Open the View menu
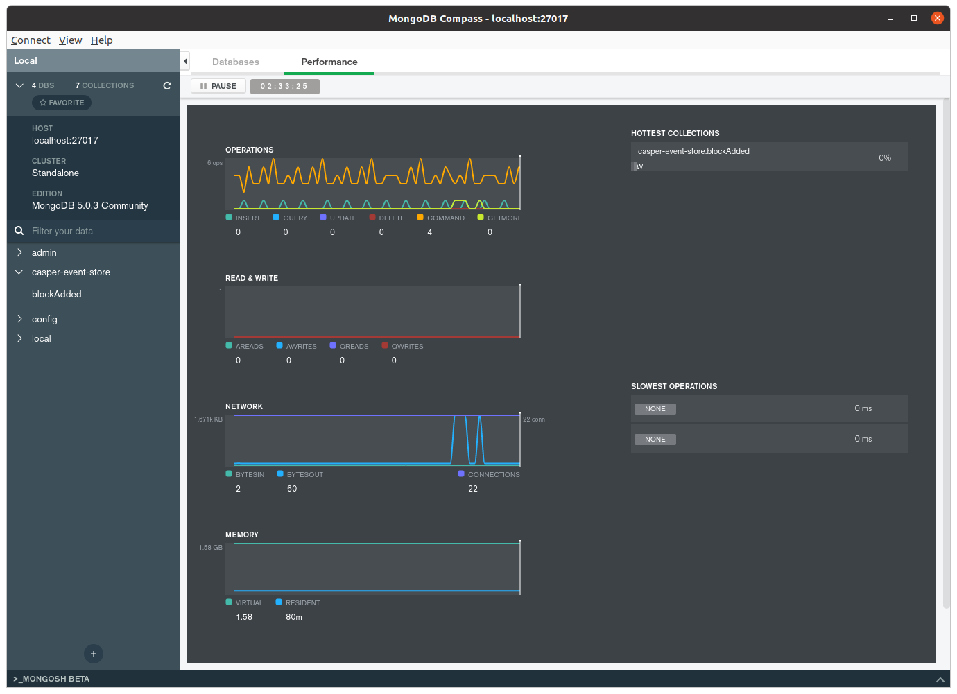The image size is (957, 694). point(70,40)
